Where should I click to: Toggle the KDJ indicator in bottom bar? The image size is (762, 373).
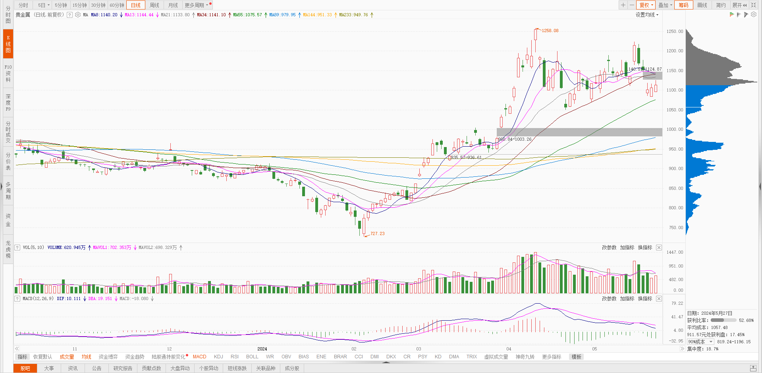click(x=218, y=357)
